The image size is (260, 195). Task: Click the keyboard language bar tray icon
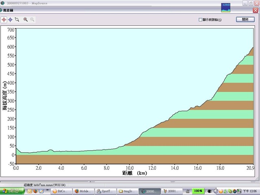pyautogui.click(x=188, y=191)
